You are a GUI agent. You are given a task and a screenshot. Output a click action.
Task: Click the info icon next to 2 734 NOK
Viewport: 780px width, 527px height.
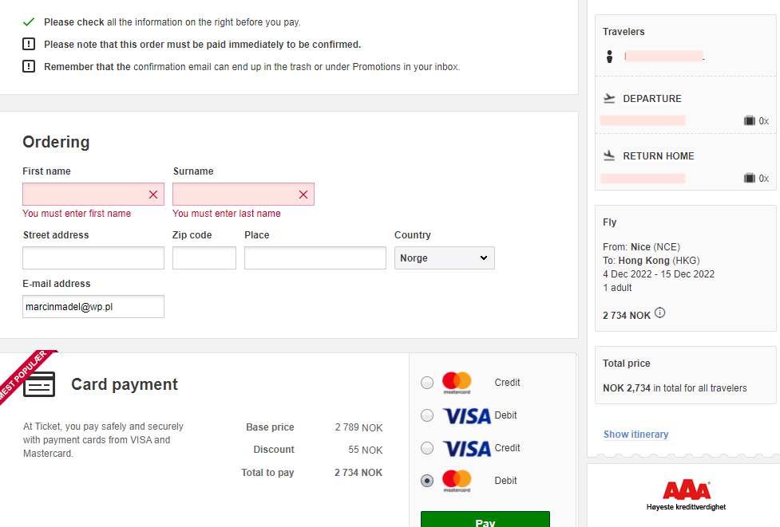[x=659, y=313]
